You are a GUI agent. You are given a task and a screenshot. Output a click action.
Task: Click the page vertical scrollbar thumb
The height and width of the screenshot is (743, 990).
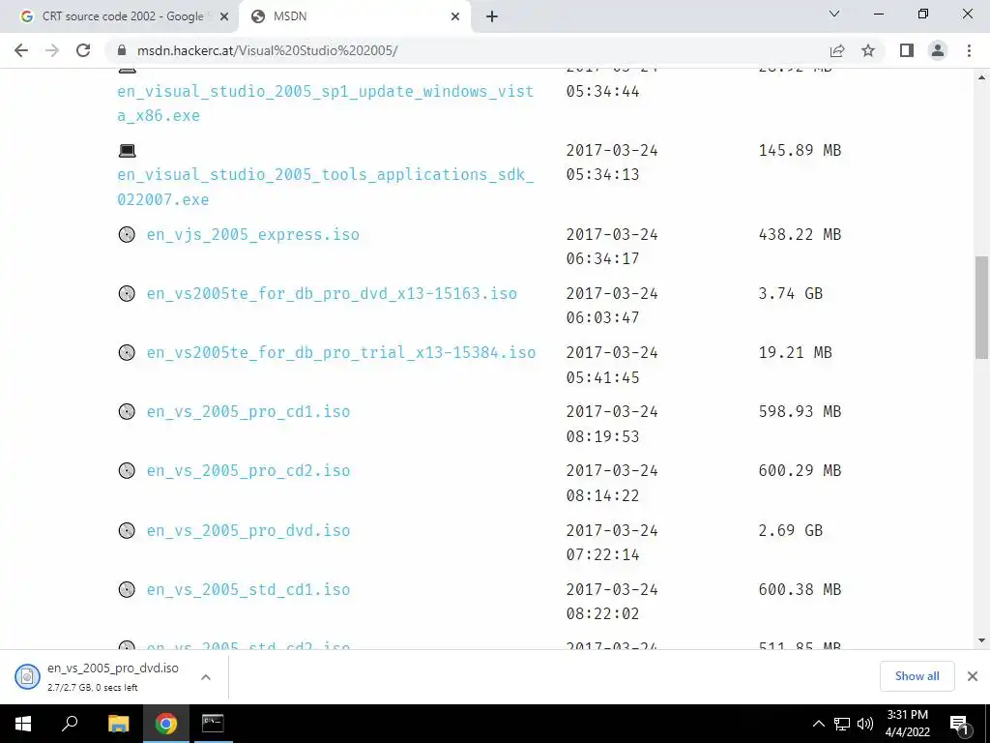(x=981, y=308)
